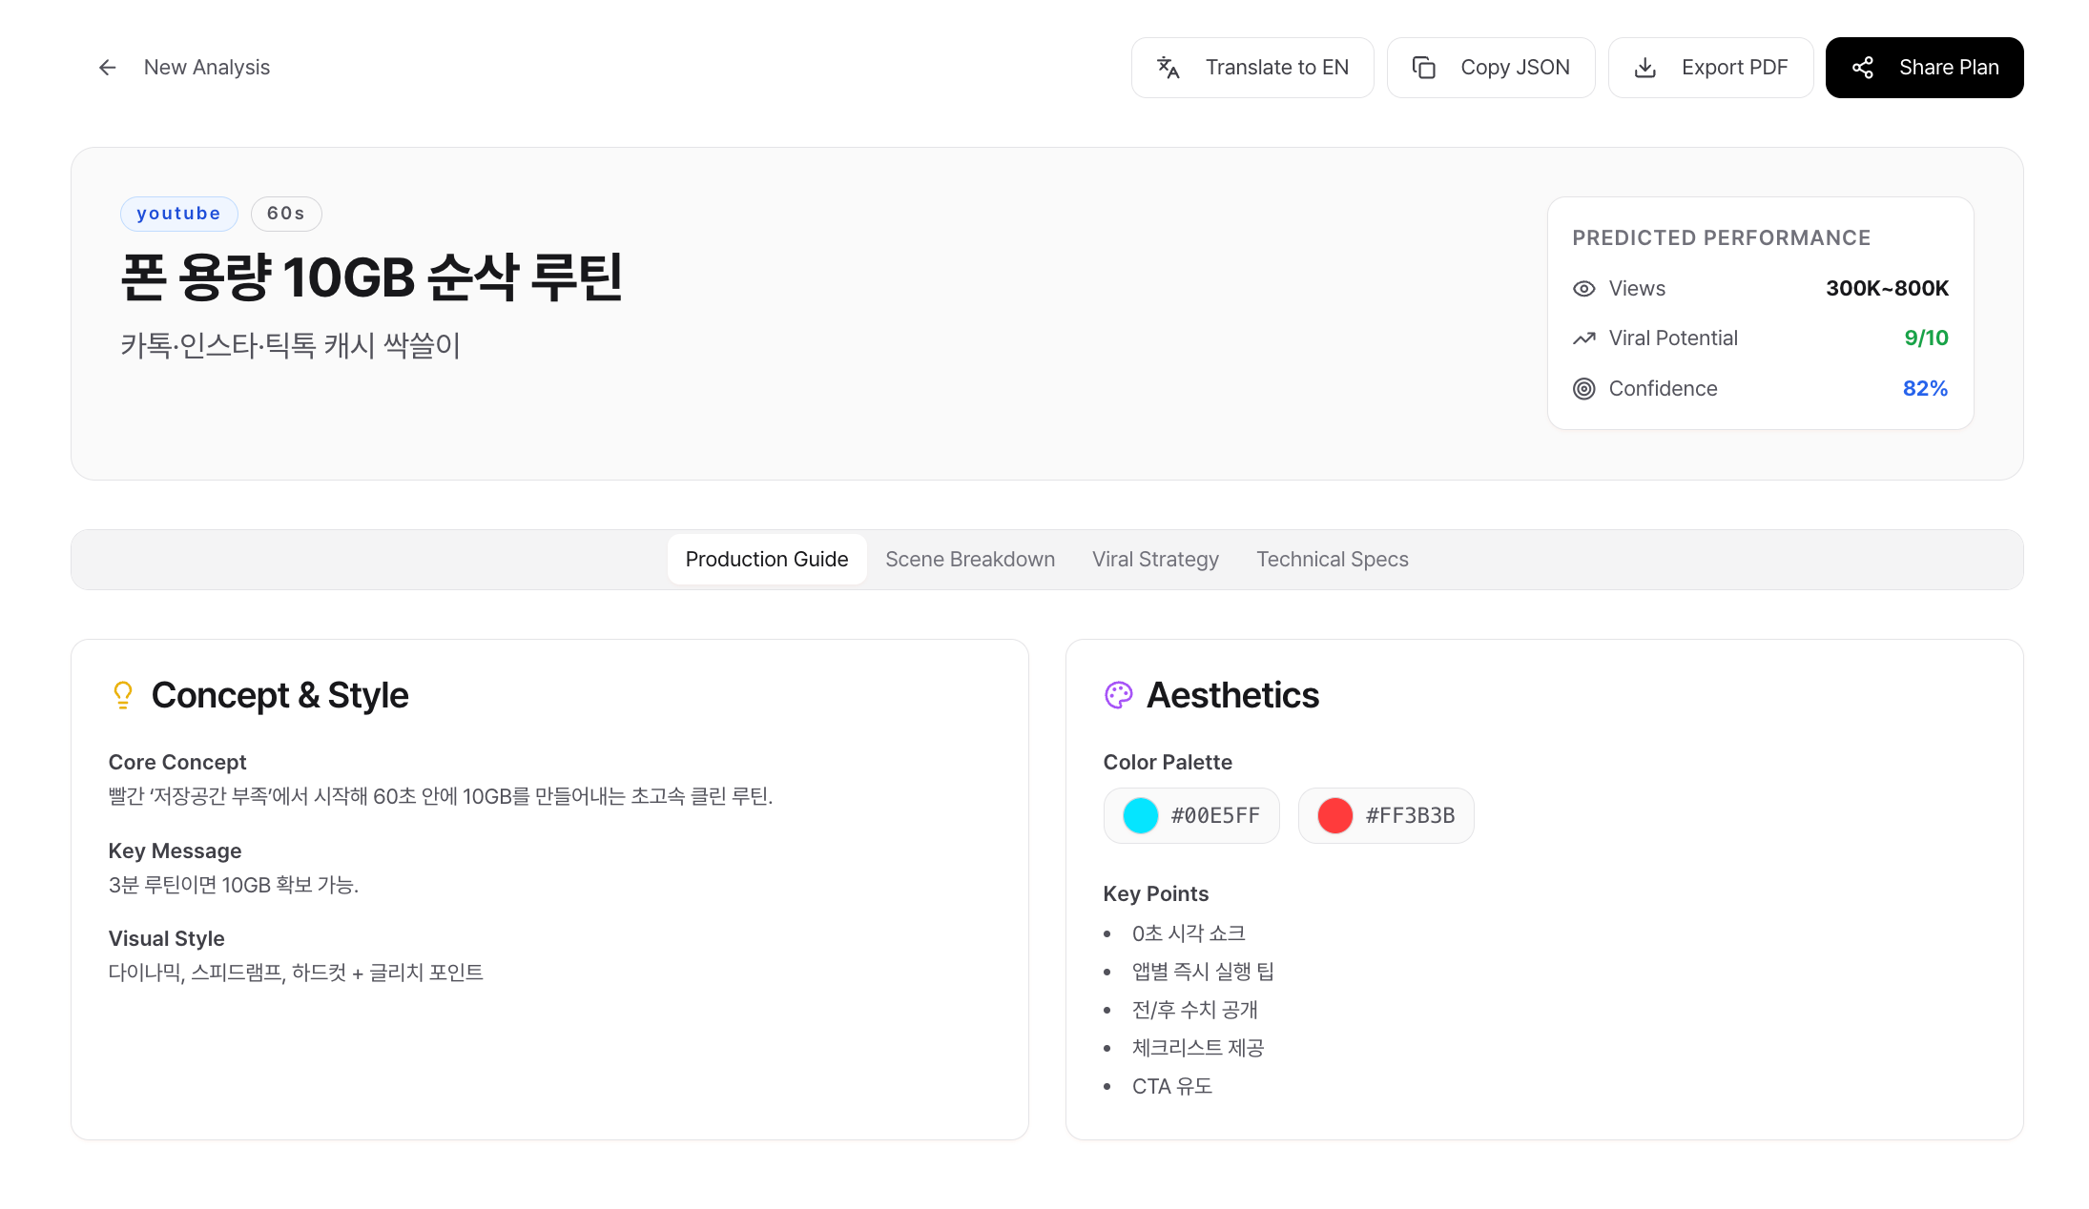Click the target icon next to Confidence
Image resolution: width=2089 pixels, height=1209 pixels.
(1583, 388)
